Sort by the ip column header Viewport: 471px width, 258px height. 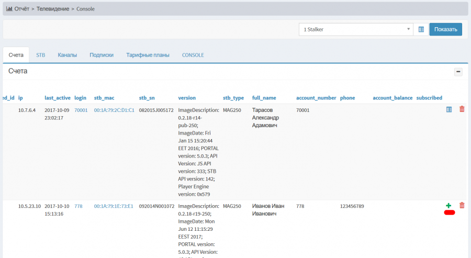pos(20,98)
